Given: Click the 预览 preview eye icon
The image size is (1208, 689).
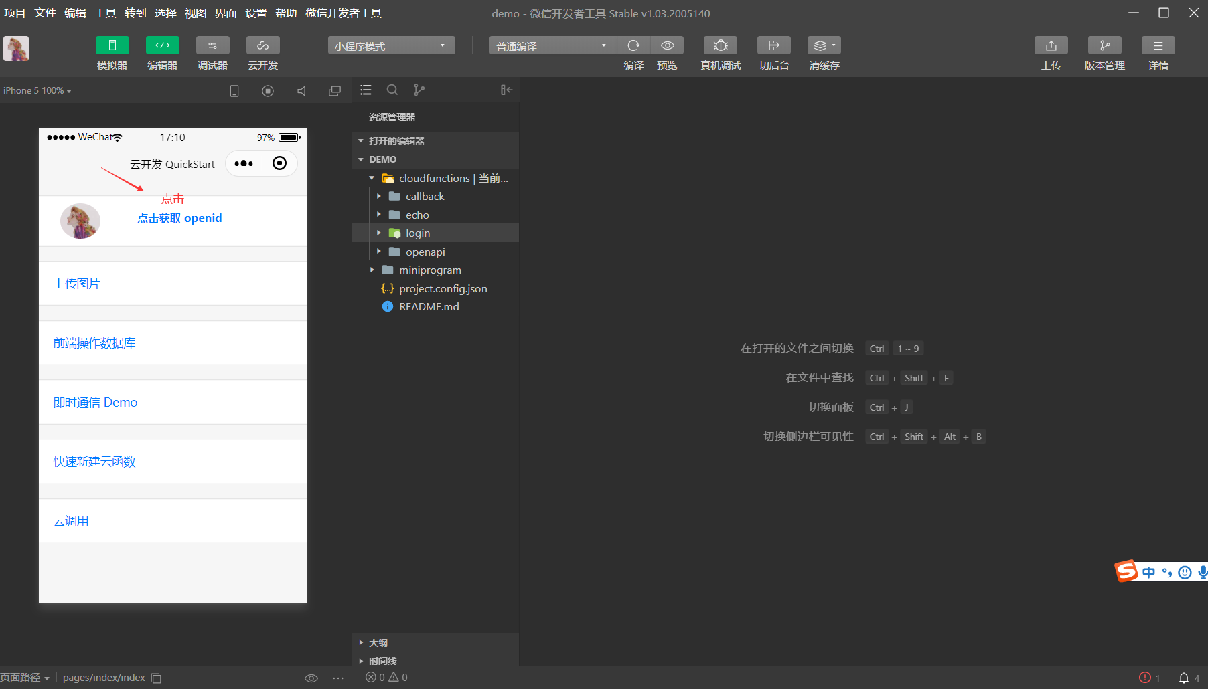Looking at the screenshot, I should point(668,45).
